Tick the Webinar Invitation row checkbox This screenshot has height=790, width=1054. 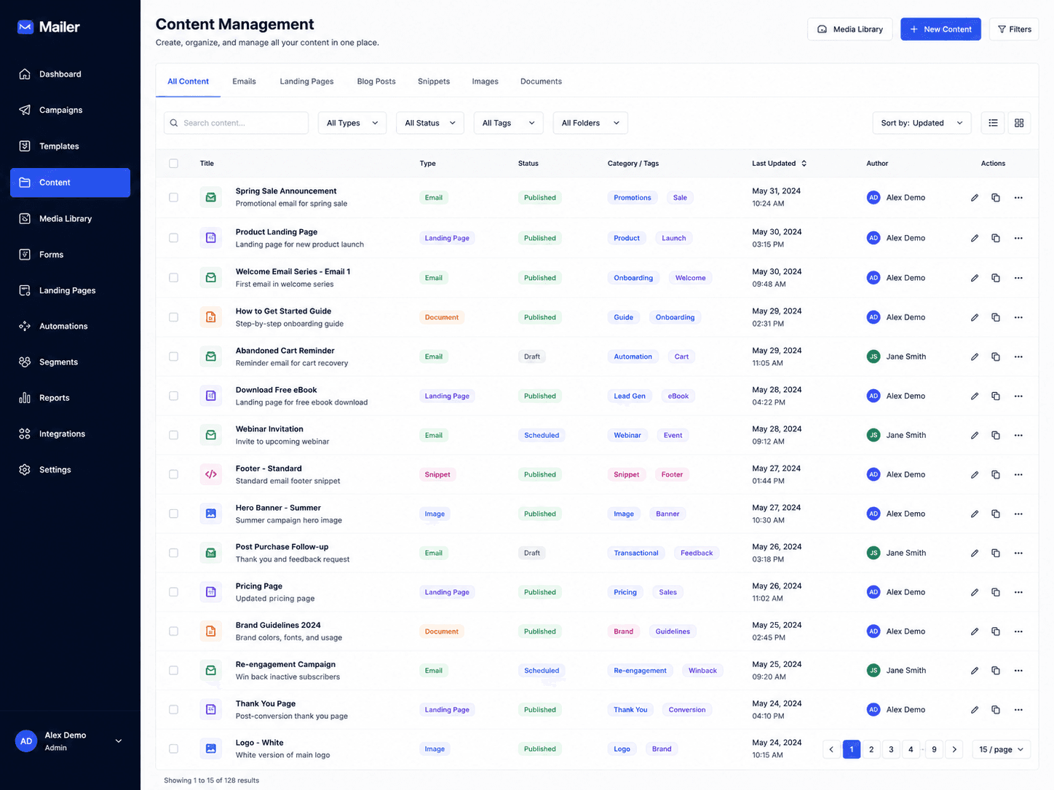[173, 435]
